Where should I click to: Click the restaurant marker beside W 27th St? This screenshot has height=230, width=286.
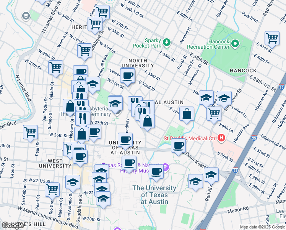pyautogui.click(x=83, y=119)
